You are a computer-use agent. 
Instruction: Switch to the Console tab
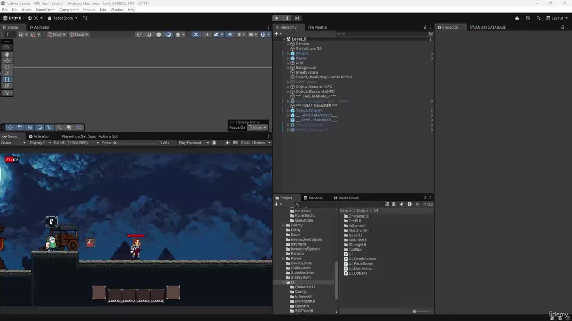(x=313, y=198)
